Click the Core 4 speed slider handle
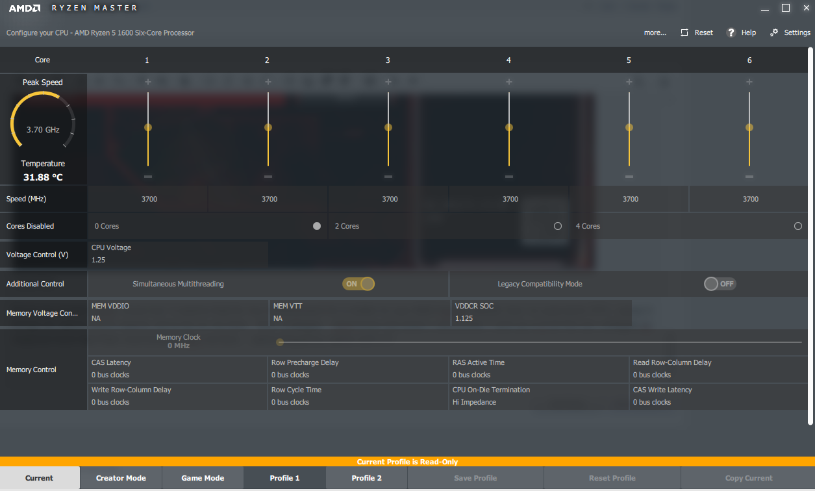The image size is (815, 491). click(509, 128)
